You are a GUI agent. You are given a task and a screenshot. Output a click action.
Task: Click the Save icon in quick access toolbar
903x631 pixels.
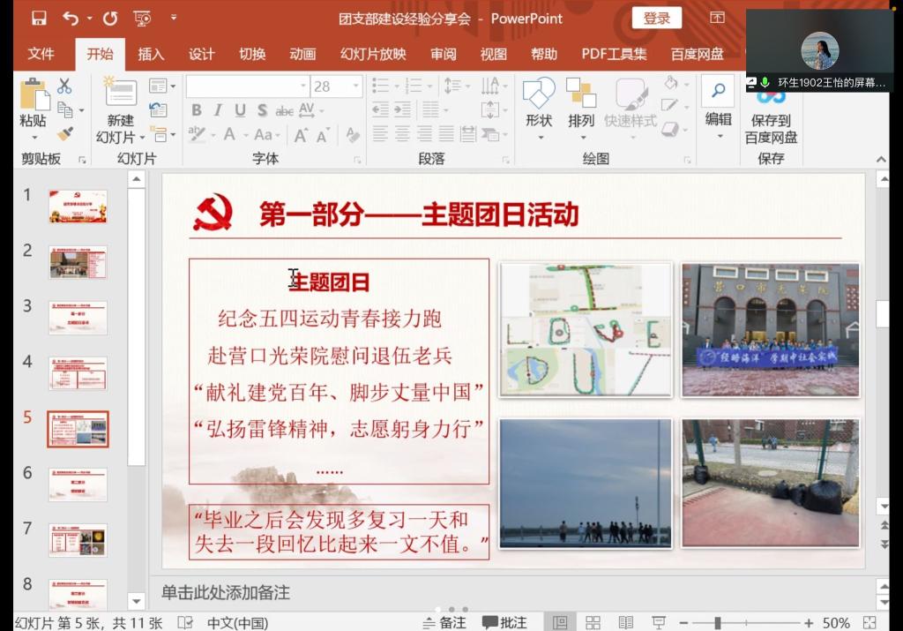(39, 18)
